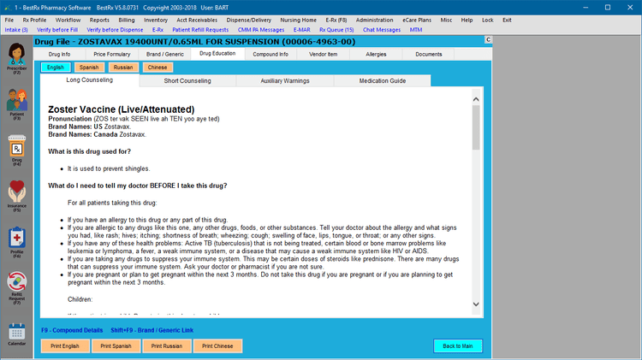Switch to the Vendor Item tab
The image size is (642, 360).
pyautogui.click(x=323, y=55)
